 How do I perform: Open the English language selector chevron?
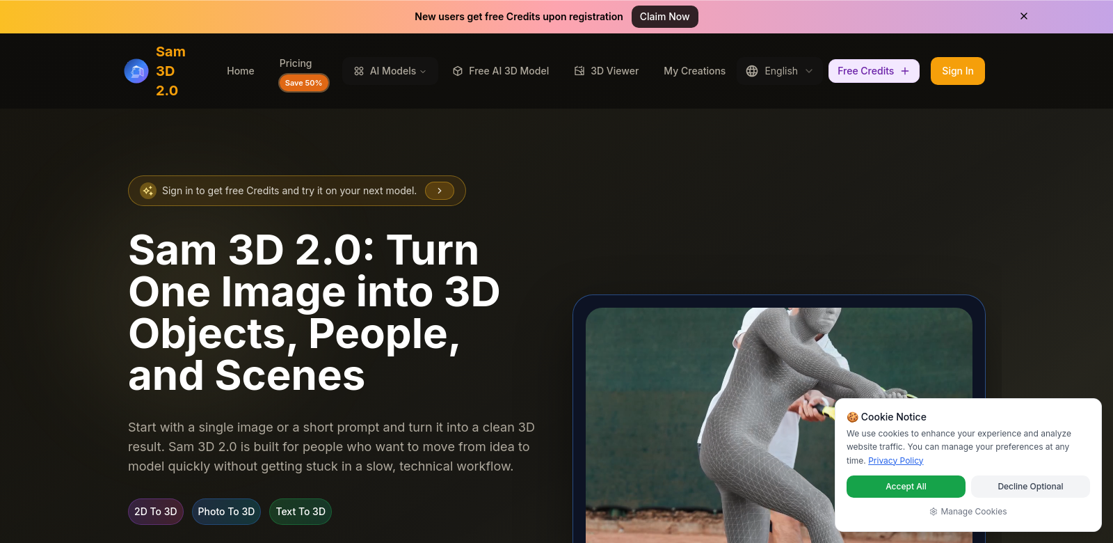809,71
